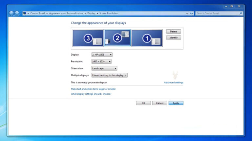Minimize the Screen Resolution window

tap(226, 7)
